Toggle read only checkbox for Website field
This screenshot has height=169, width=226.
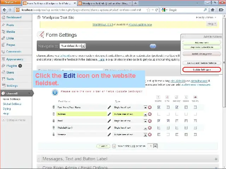(x=195, y=128)
